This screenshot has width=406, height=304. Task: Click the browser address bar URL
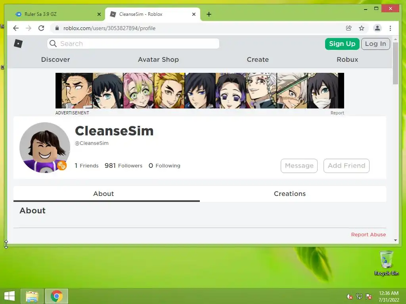[x=109, y=28]
